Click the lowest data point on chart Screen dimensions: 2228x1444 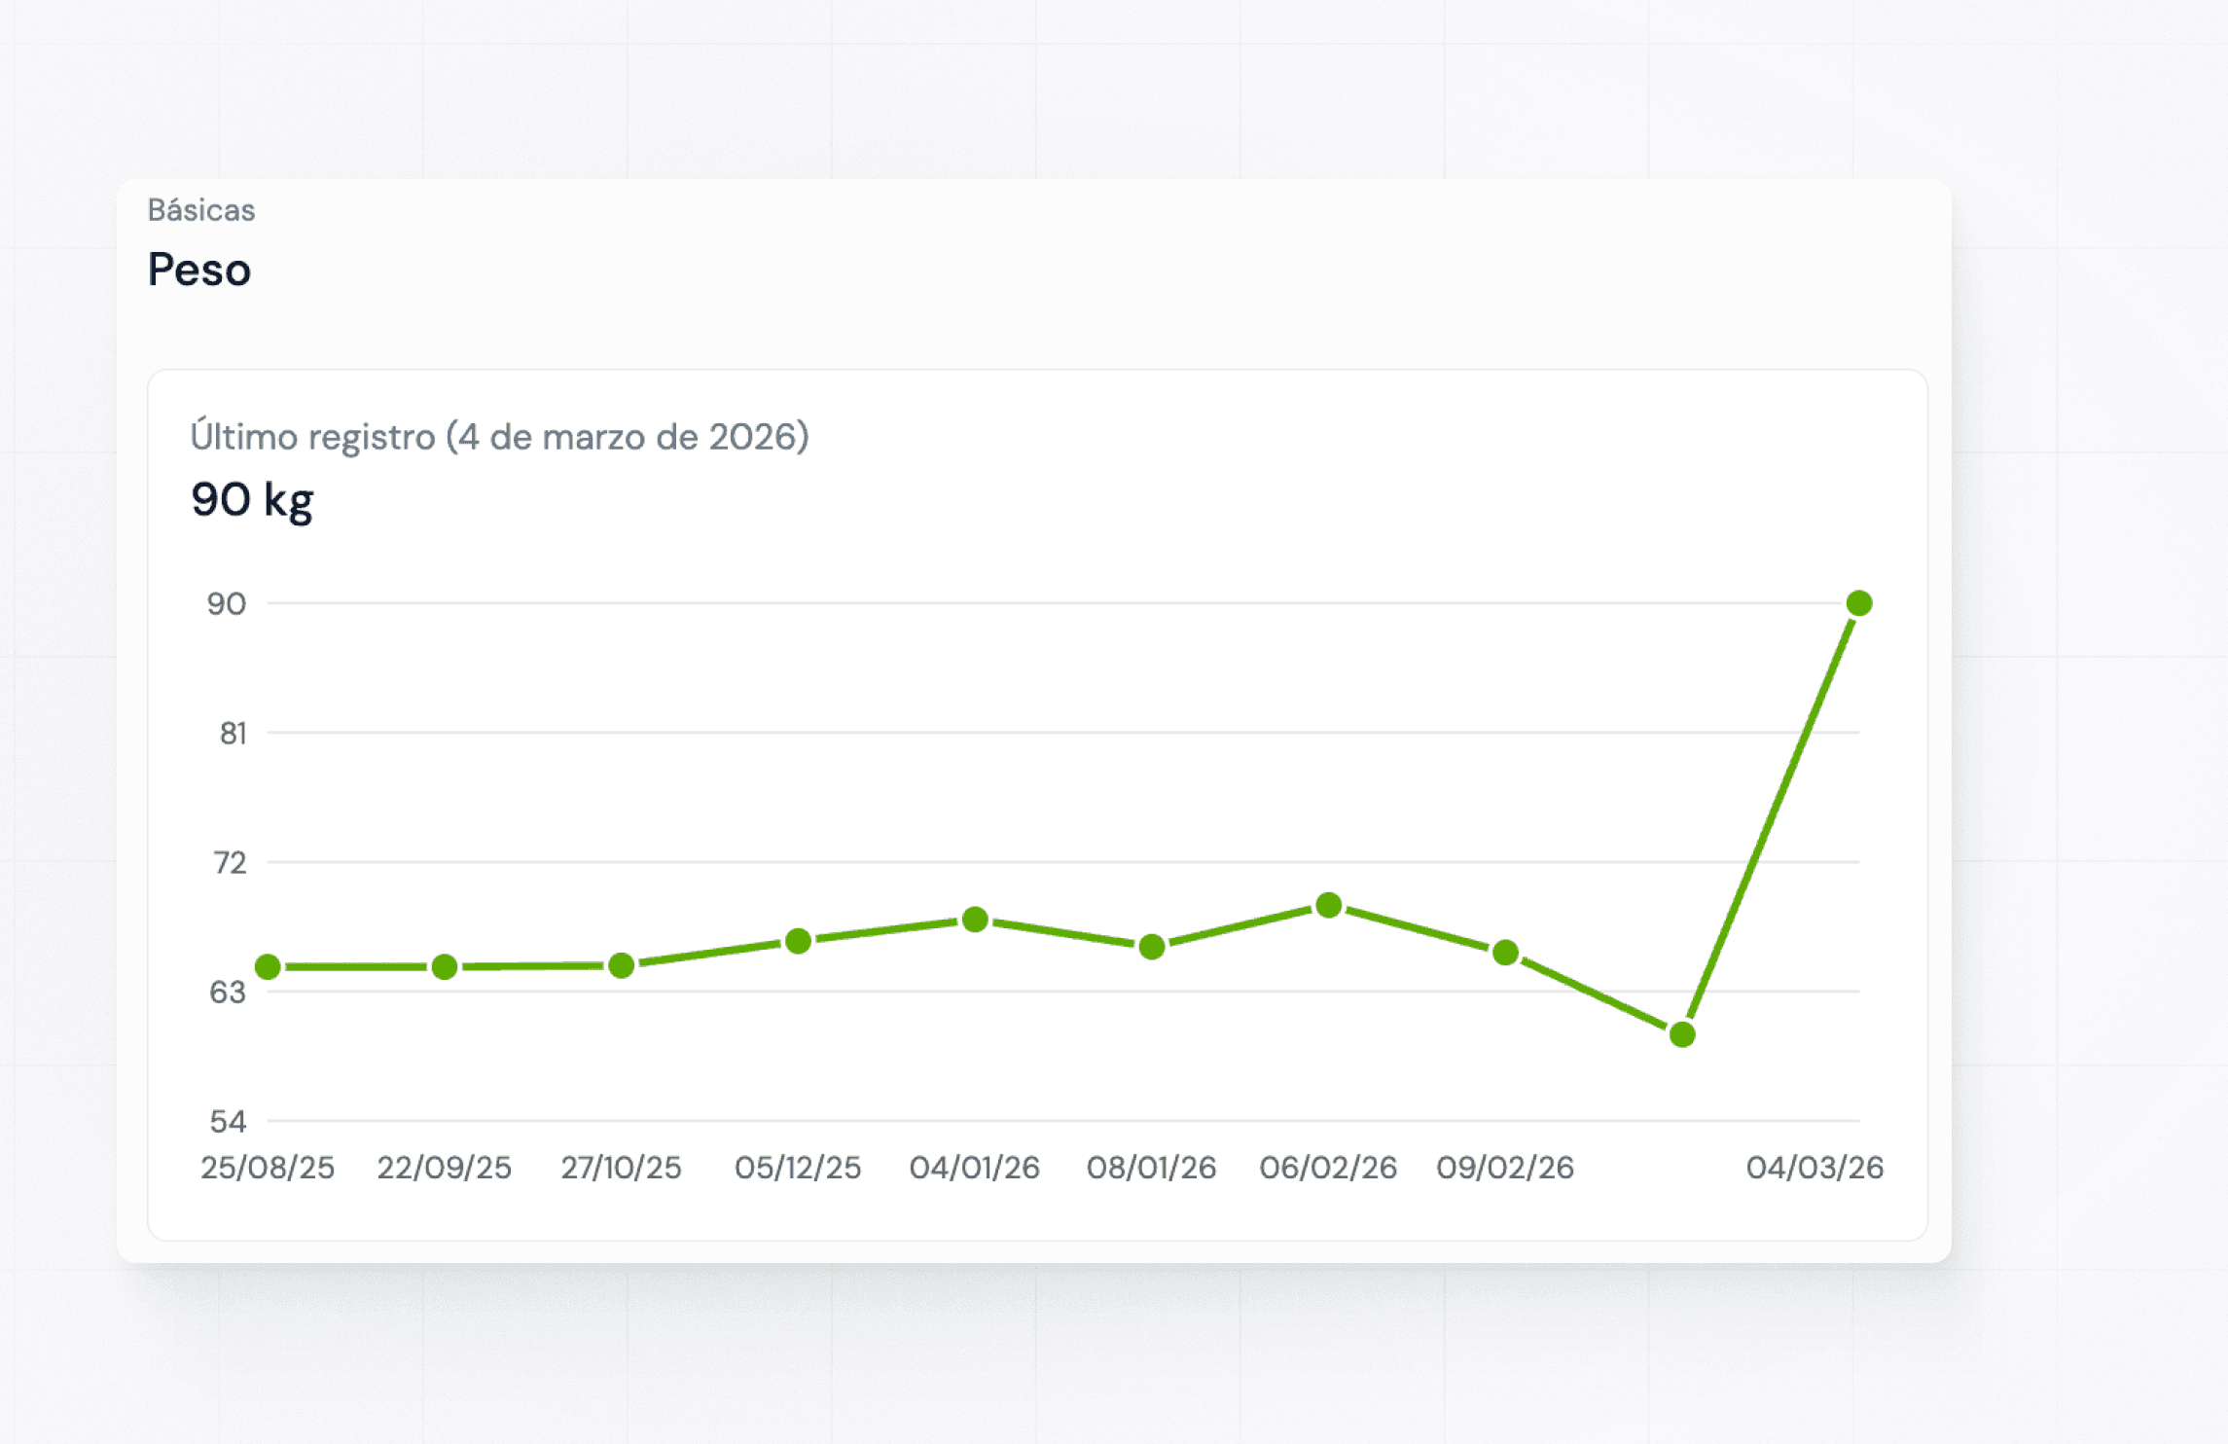(1682, 1034)
